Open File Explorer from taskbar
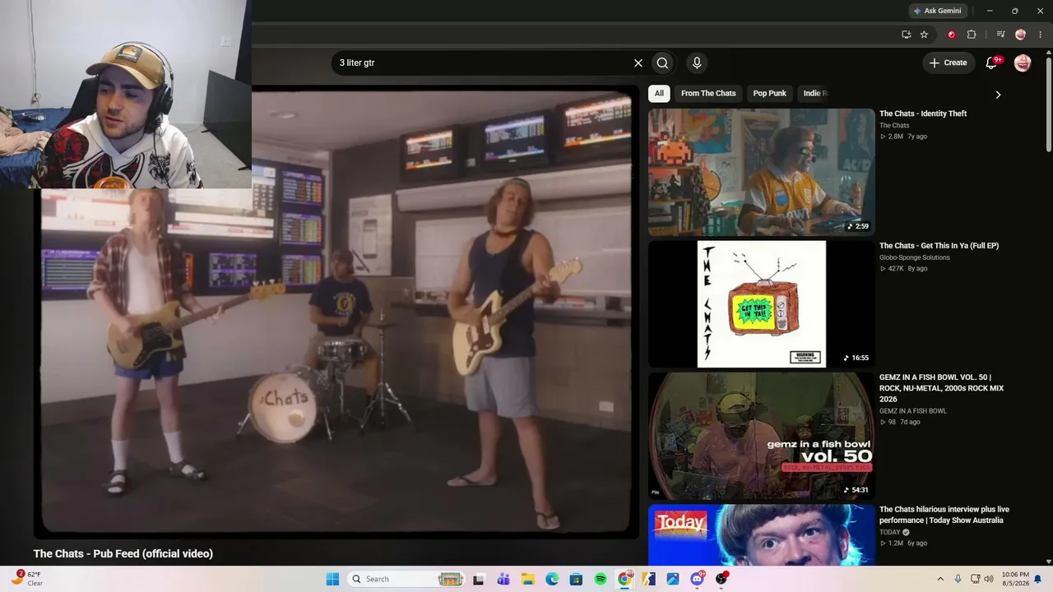Image resolution: width=1053 pixels, height=592 pixels. [527, 579]
